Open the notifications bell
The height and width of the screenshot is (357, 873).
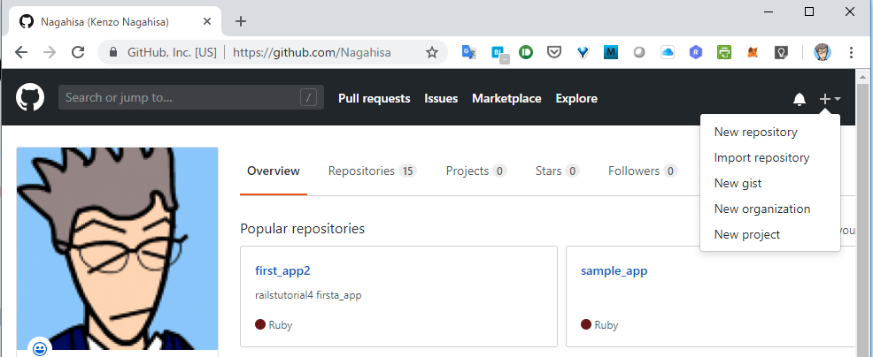(x=800, y=99)
